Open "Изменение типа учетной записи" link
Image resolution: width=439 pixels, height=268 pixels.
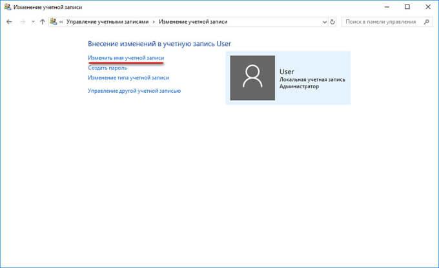click(x=128, y=78)
